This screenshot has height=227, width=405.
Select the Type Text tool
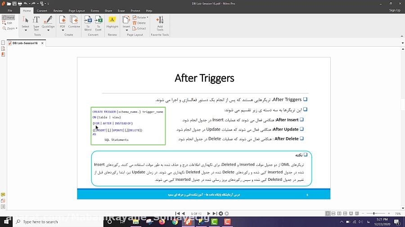(36, 22)
